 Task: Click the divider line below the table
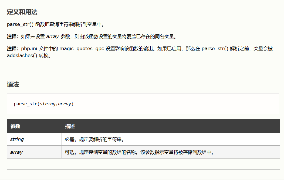point(143,170)
